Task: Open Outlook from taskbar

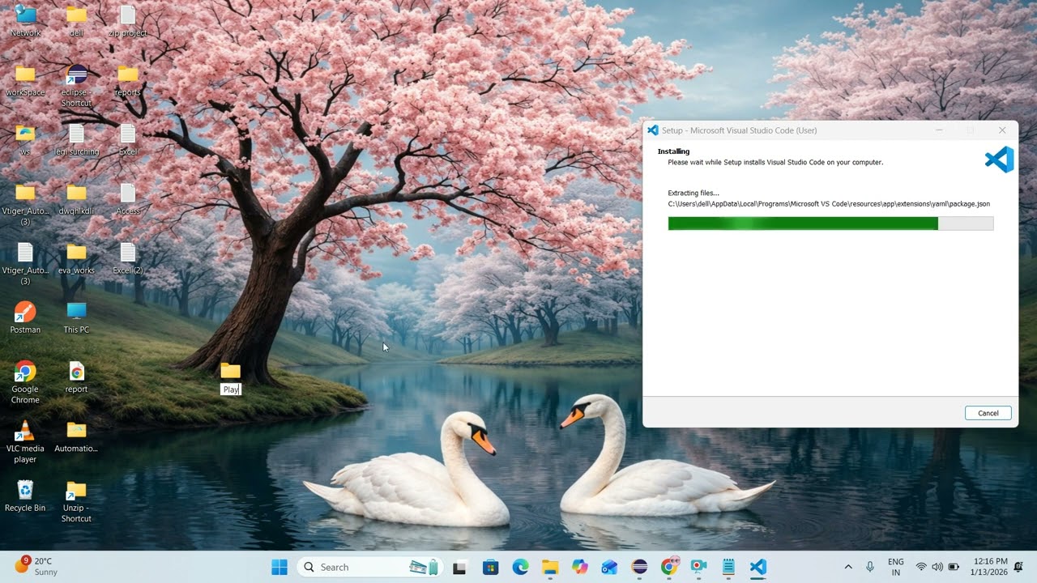Action: [609, 567]
